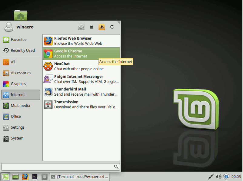Click the Linux Mint menu button in the panel

click(5, 177)
